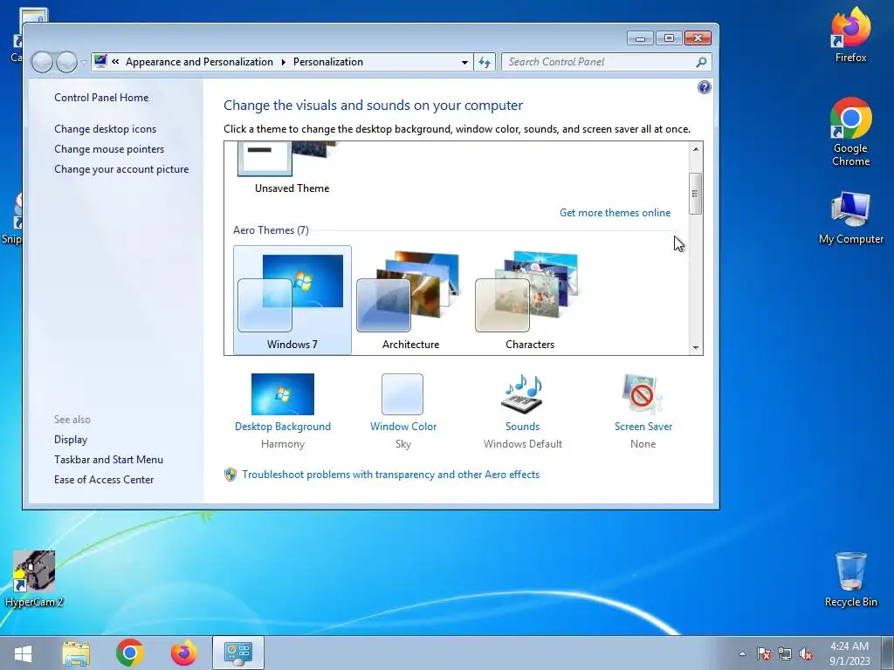Open the Window Color swatch icon
This screenshot has height=670, width=894.
click(x=402, y=393)
